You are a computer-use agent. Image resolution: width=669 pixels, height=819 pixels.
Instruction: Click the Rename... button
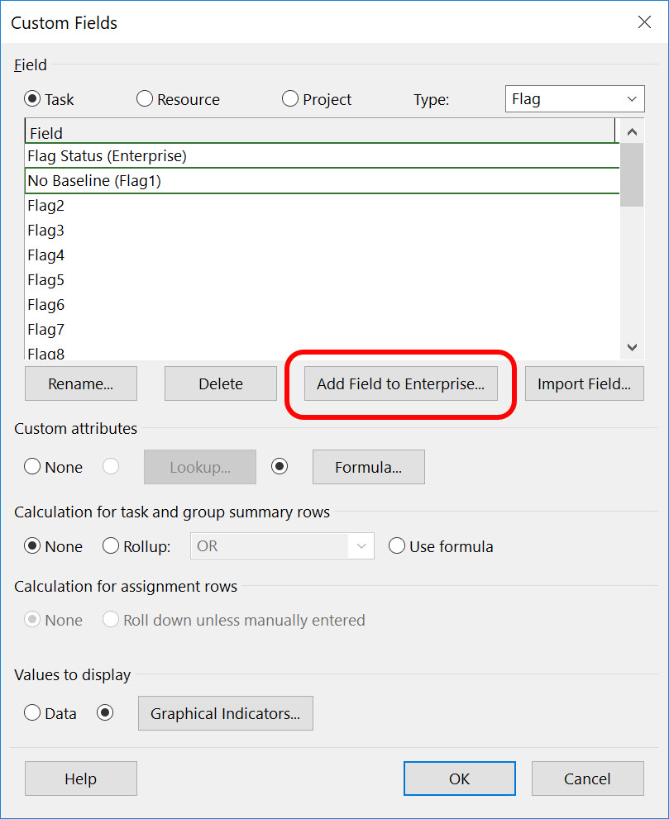pos(81,383)
